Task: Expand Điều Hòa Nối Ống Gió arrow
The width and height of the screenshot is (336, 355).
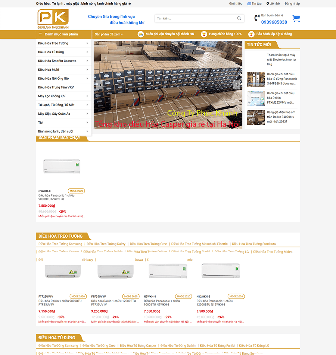Action: [87, 78]
